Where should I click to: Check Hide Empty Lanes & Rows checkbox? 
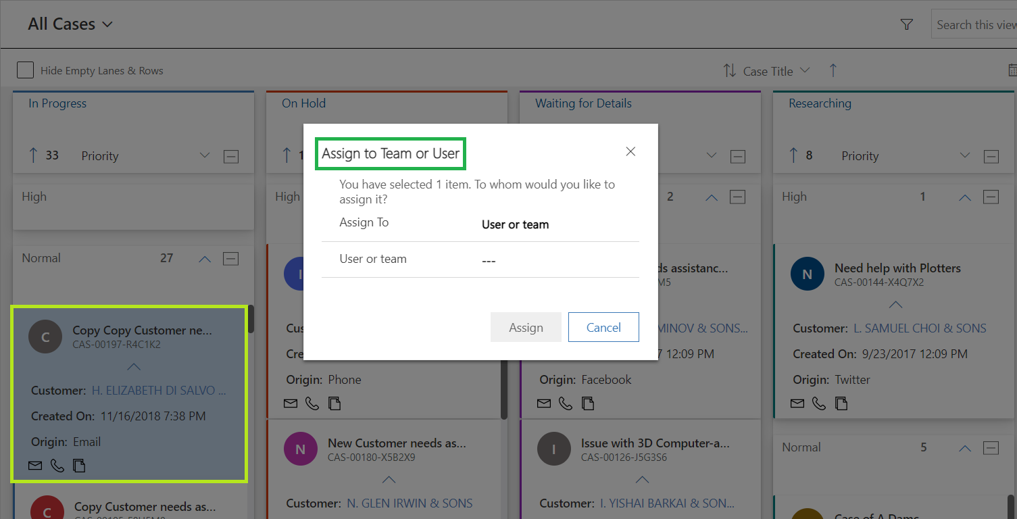[x=25, y=70]
